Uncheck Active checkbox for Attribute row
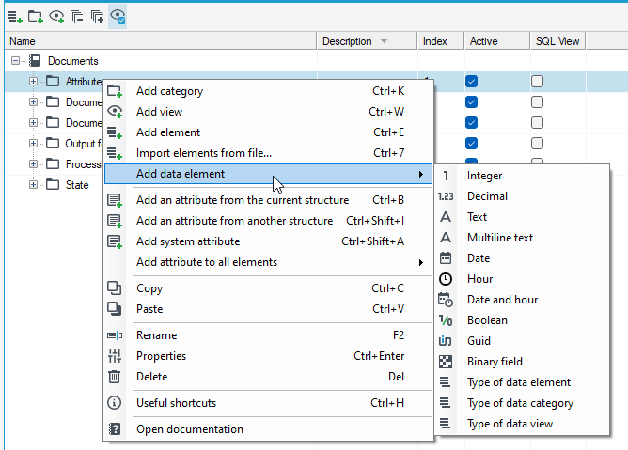Screen dimensions: 628x450 coord(471,82)
